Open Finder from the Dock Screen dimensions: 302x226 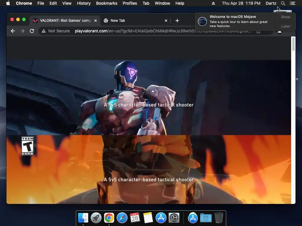point(83,218)
